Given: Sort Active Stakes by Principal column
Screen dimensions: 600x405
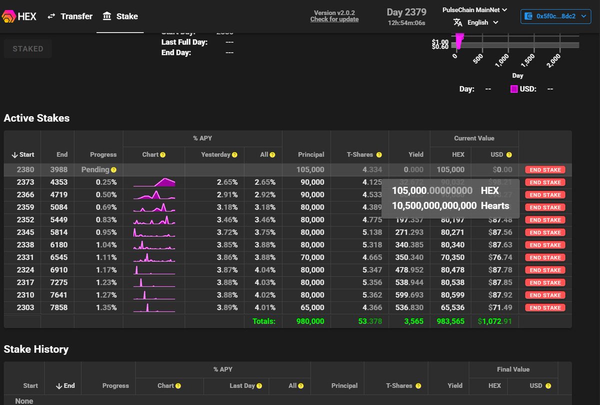Looking at the screenshot, I should (x=311, y=154).
